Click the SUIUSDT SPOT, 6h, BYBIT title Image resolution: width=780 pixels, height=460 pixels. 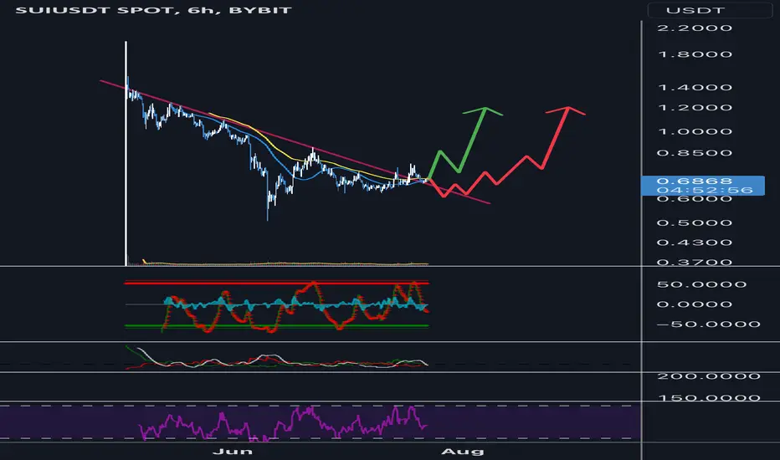[154, 10]
